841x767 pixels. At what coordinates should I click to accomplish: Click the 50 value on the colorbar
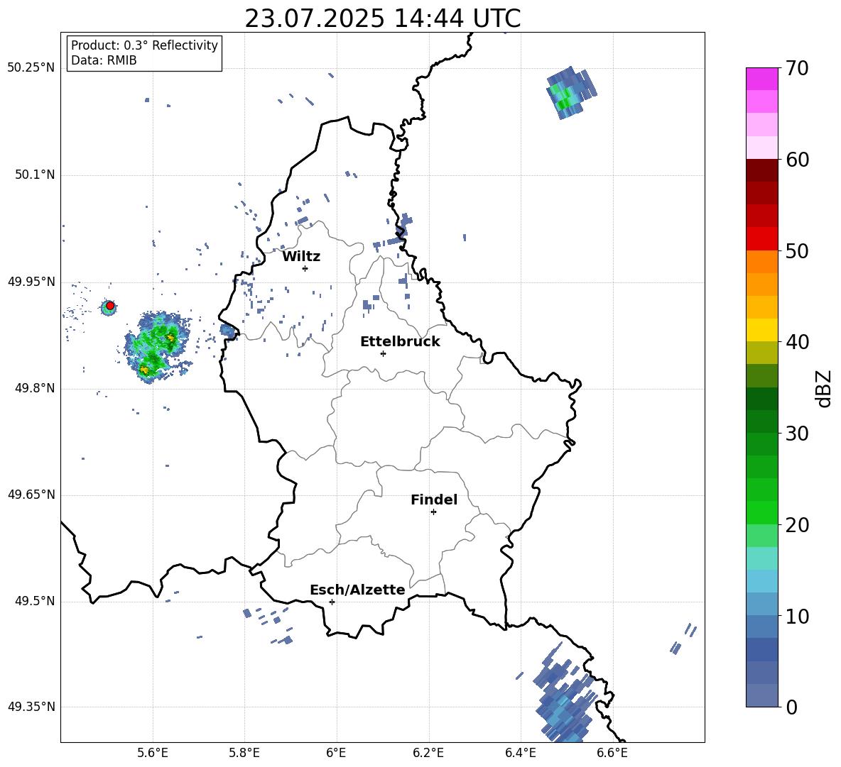tap(797, 250)
